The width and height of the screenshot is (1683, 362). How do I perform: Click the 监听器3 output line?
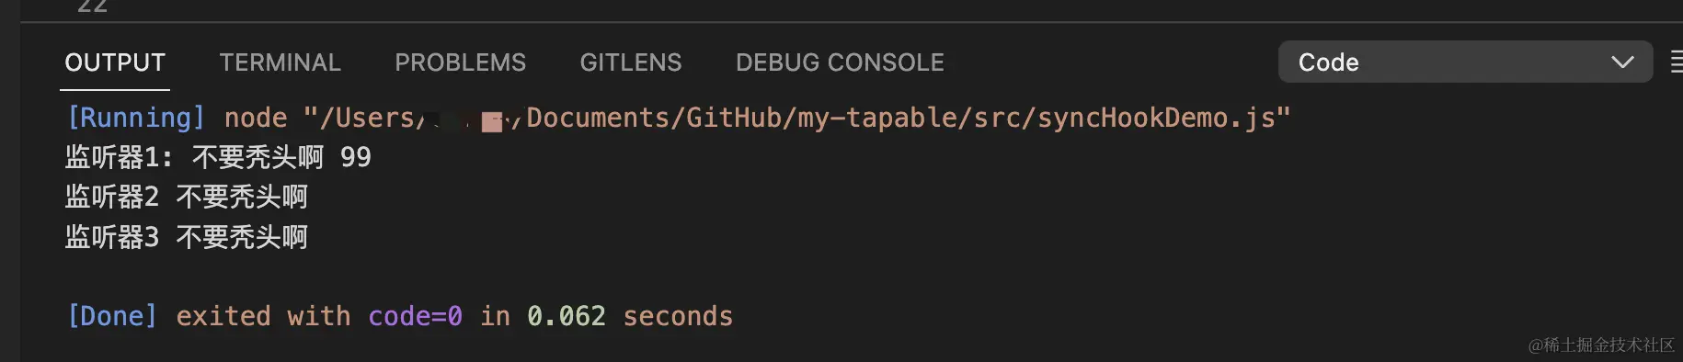(187, 237)
